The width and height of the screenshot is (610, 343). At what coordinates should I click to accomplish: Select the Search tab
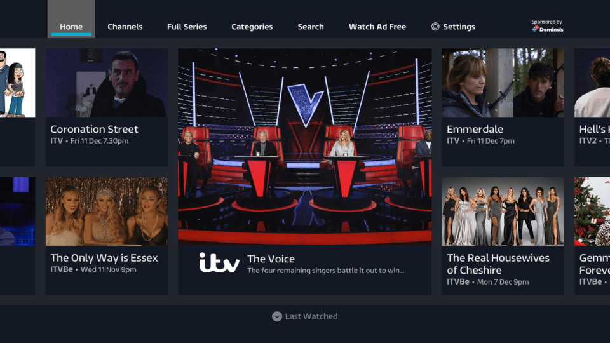(311, 27)
